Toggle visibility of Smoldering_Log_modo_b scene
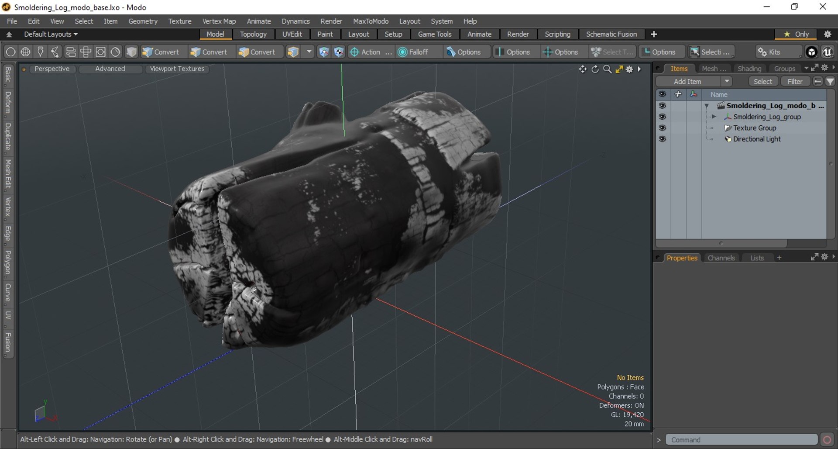 pos(662,106)
